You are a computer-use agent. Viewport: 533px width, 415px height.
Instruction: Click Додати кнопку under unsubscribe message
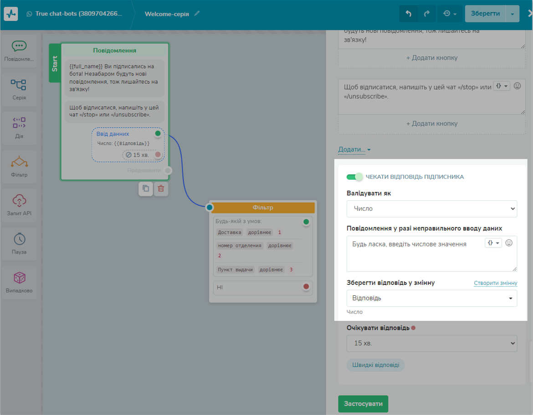(x=432, y=124)
